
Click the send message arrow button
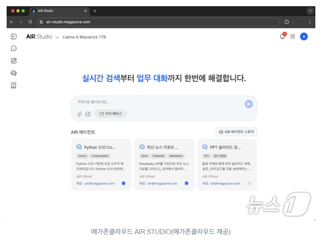pyautogui.click(x=249, y=104)
